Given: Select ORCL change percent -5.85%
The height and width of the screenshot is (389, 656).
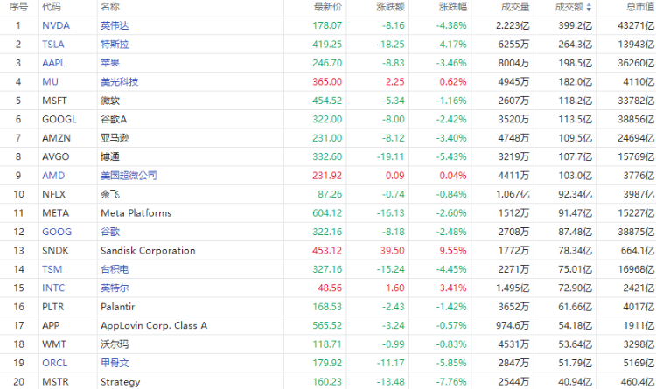Looking at the screenshot, I should pyautogui.click(x=451, y=363).
